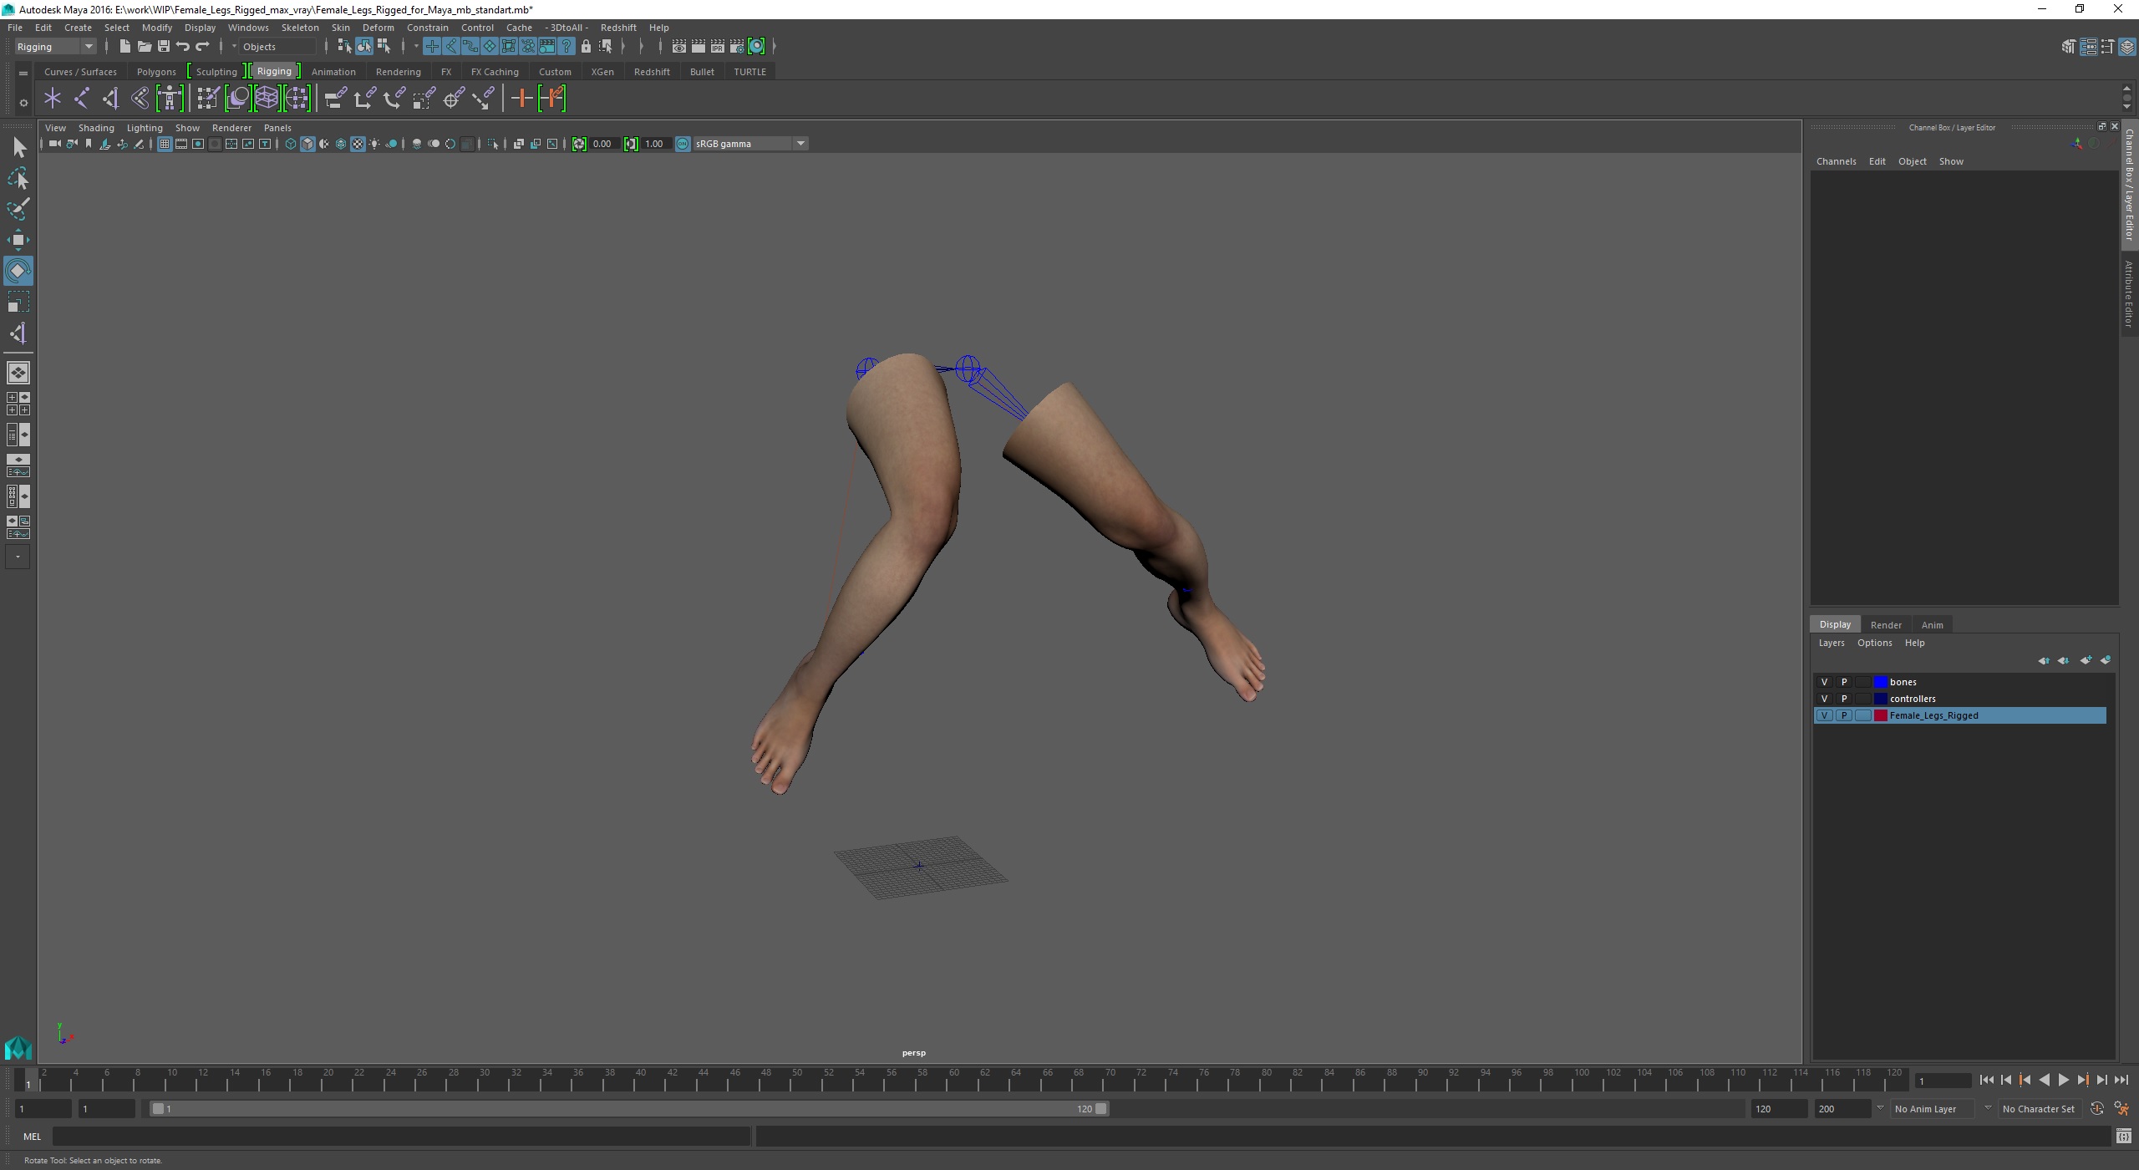The image size is (2139, 1170).
Task: Click the Female_Legs_Rigged layer red color swatch
Action: pyautogui.click(x=1880, y=715)
